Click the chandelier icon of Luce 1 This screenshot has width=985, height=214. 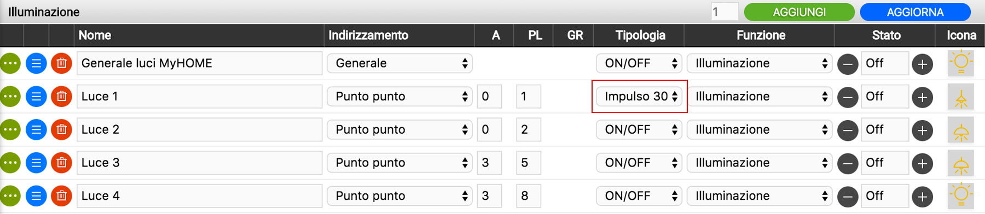tap(961, 97)
